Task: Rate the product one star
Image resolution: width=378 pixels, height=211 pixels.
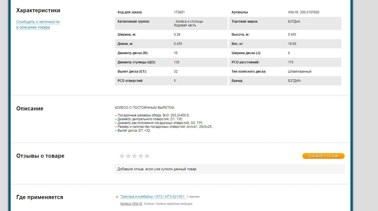Action: click(x=122, y=156)
